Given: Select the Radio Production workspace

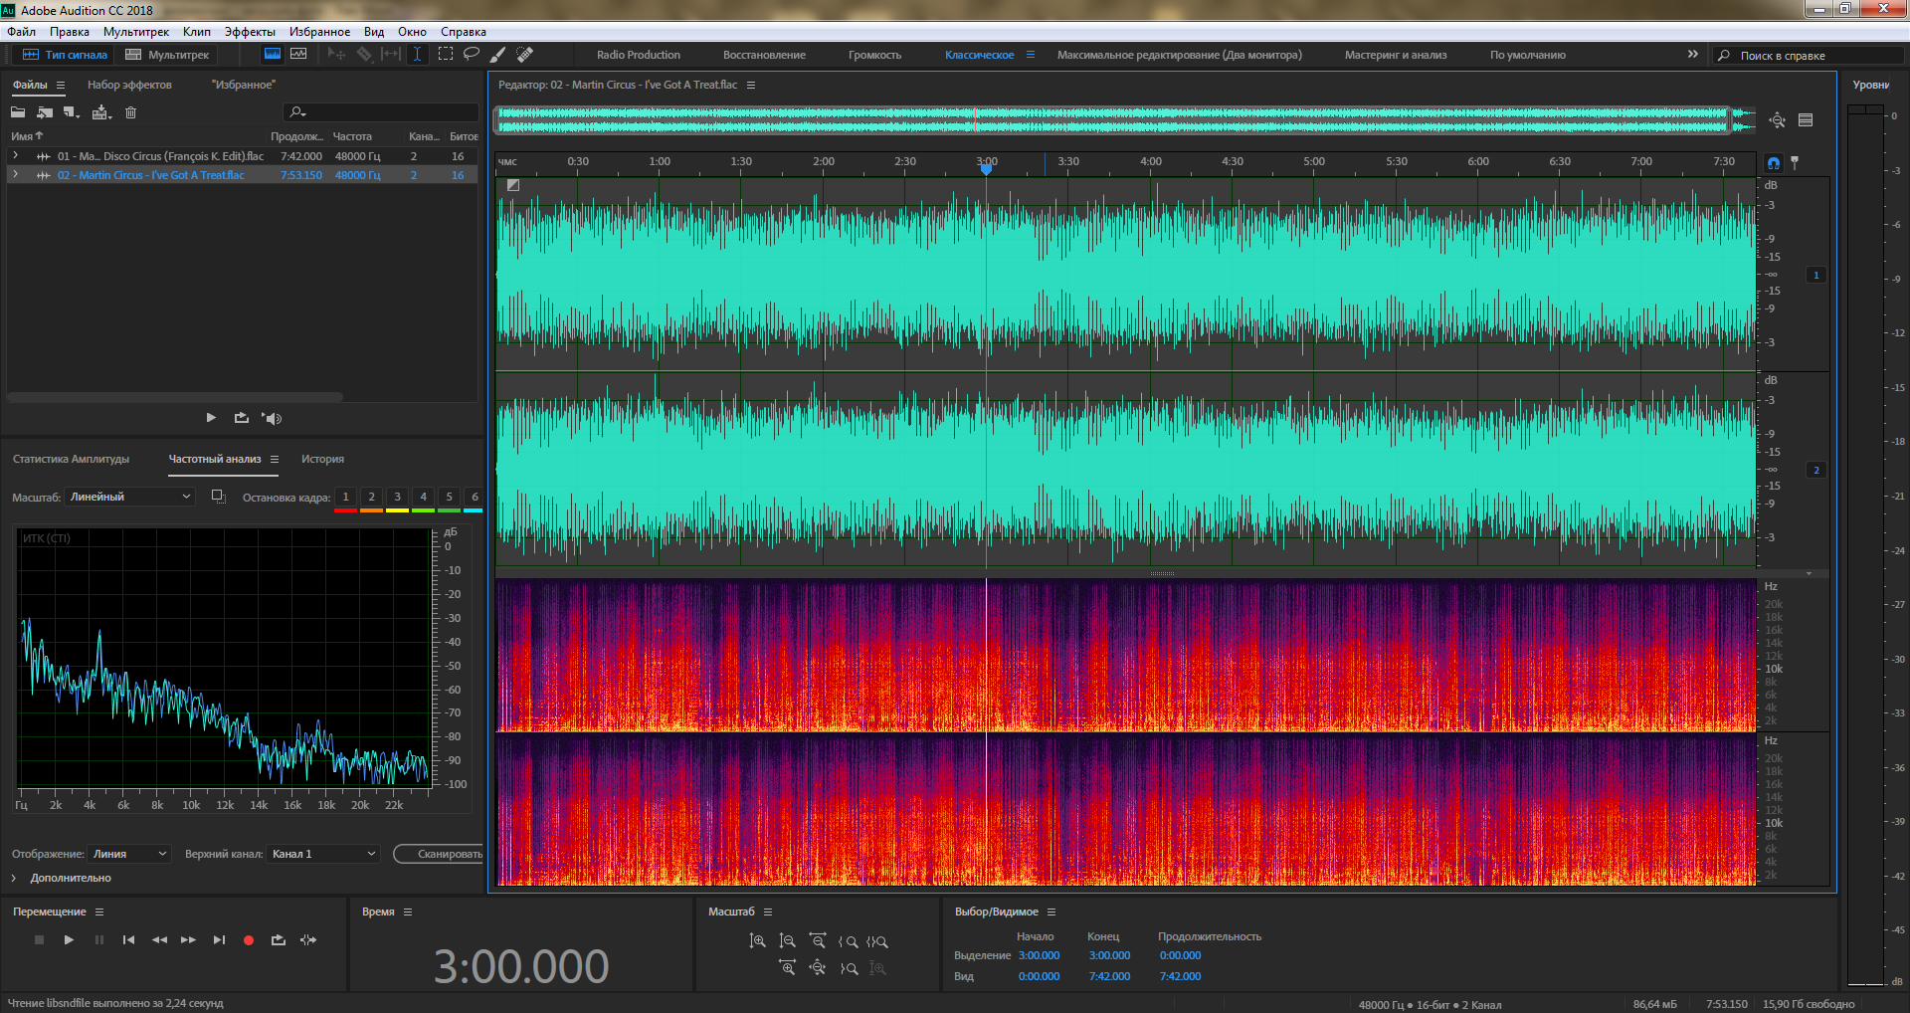Looking at the screenshot, I should click(x=639, y=55).
